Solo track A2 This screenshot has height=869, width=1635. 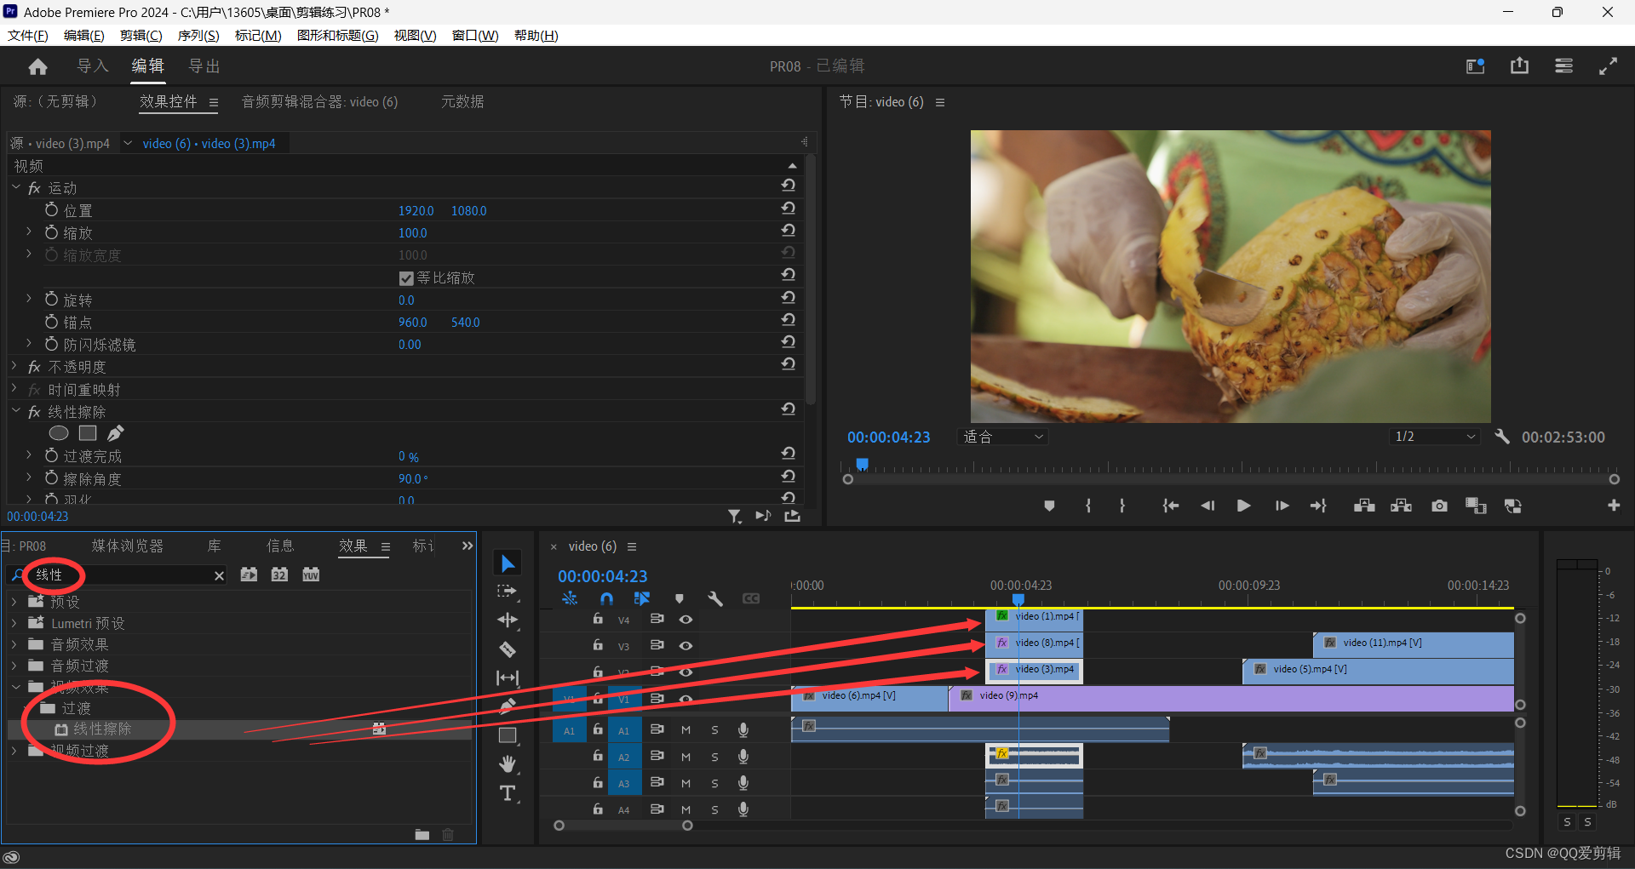pyautogui.click(x=714, y=757)
